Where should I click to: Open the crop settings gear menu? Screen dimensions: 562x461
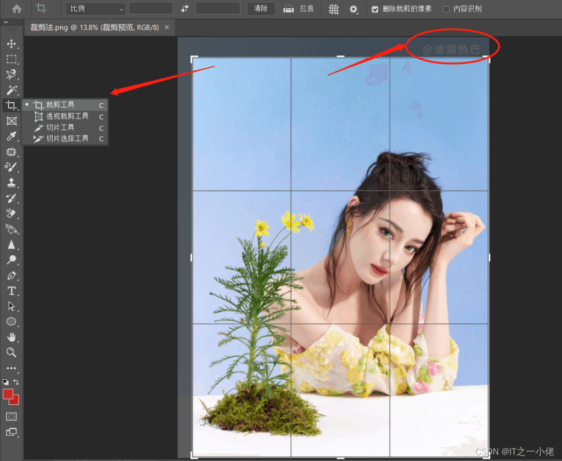(x=354, y=9)
